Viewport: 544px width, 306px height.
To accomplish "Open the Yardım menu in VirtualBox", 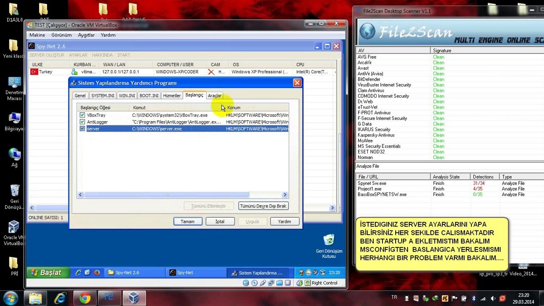I will point(108,35).
